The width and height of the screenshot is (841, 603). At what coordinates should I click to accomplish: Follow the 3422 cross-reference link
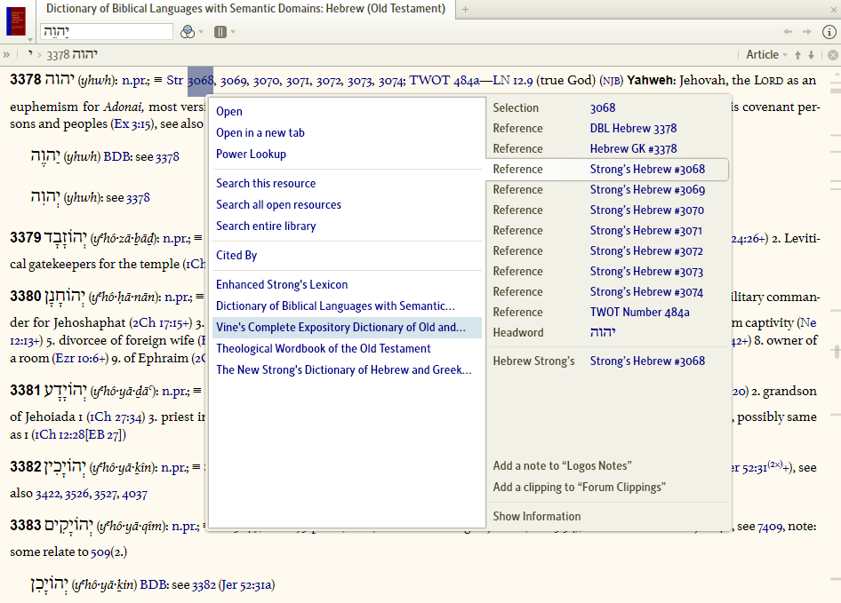[x=48, y=494]
